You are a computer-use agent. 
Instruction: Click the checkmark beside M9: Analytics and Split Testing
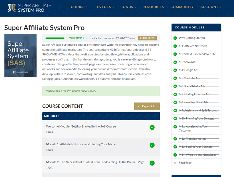pos(175,110)
